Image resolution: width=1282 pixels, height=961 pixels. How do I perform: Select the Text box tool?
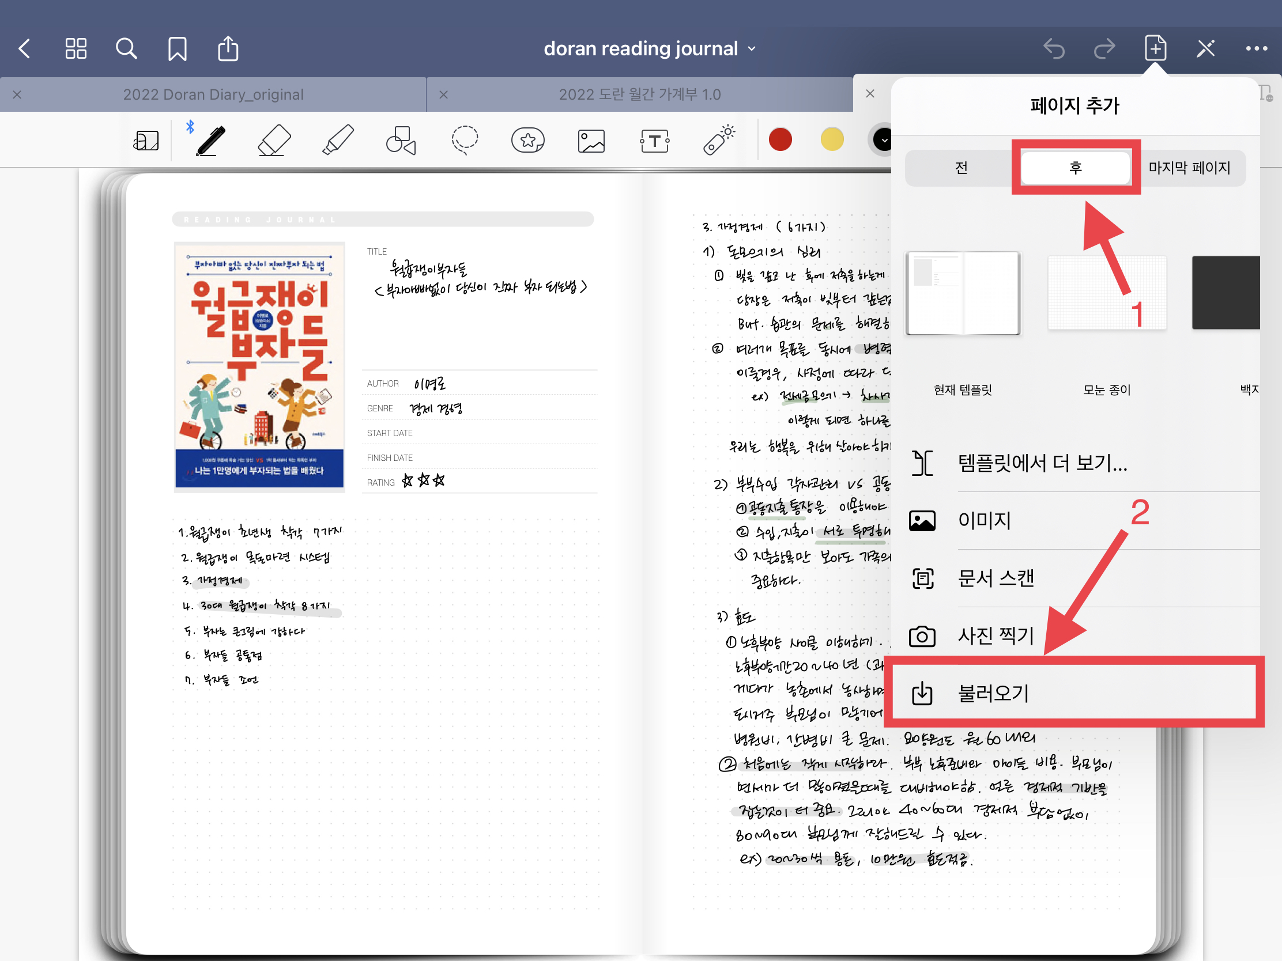654,141
